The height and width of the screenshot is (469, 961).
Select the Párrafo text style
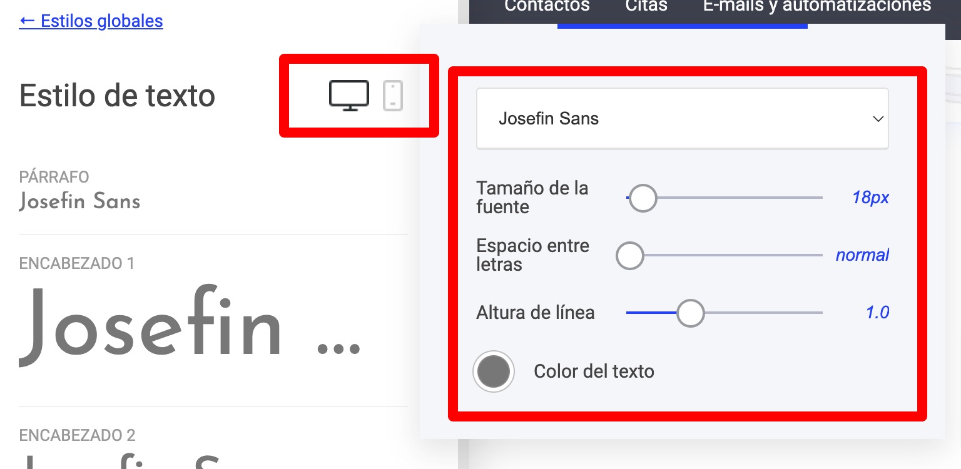click(80, 201)
